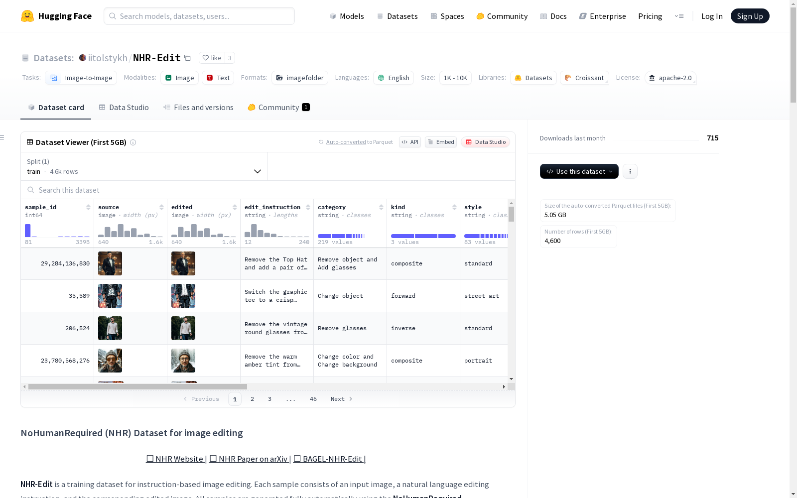Jump to page 46 of the dataset

(x=313, y=399)
